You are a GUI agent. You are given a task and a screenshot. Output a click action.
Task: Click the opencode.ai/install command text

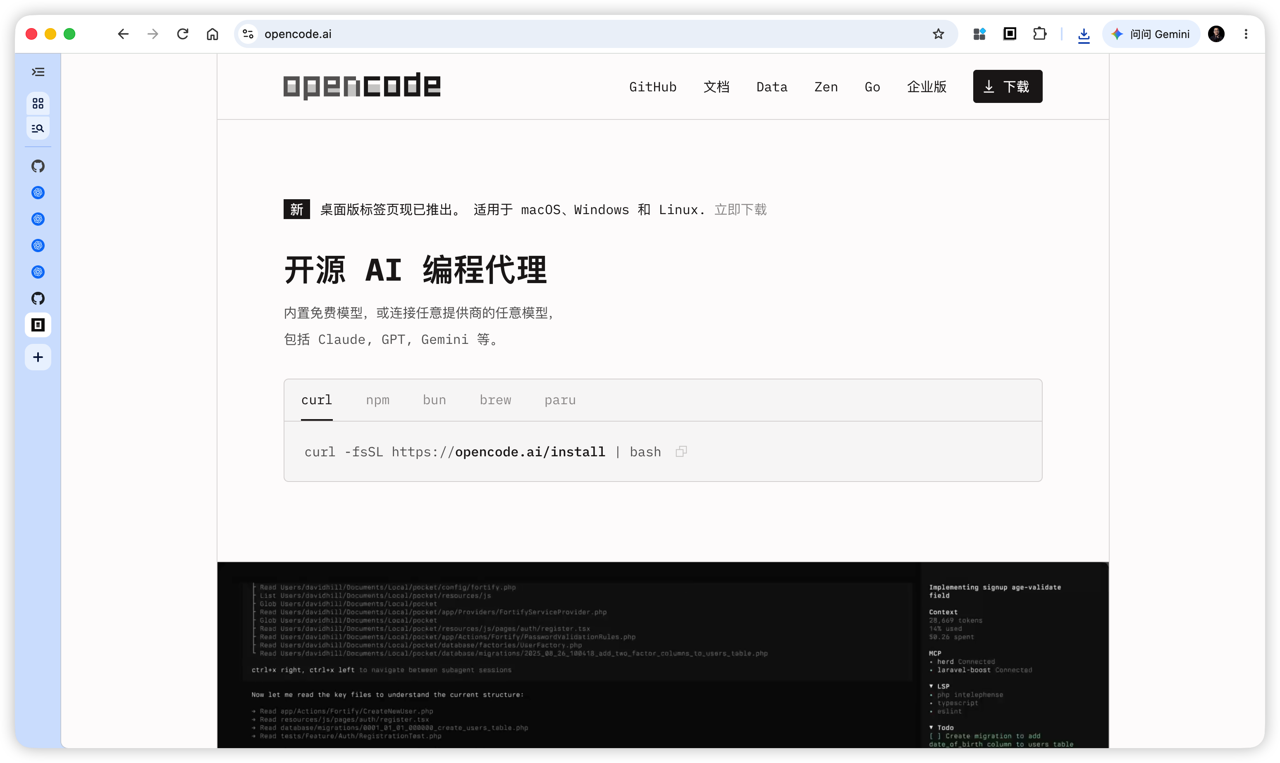530,452
